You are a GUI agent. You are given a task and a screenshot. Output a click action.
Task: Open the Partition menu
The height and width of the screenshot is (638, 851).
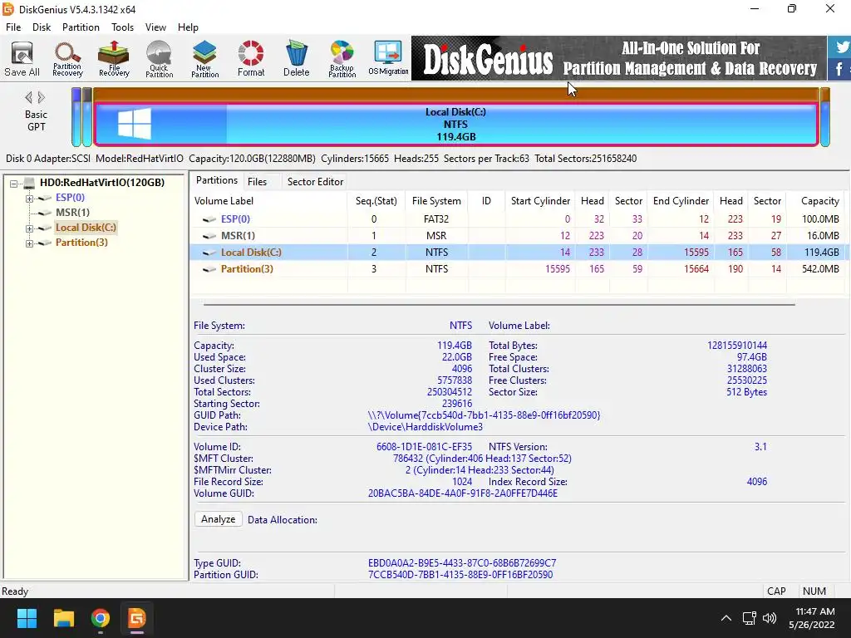click(81, 27)
